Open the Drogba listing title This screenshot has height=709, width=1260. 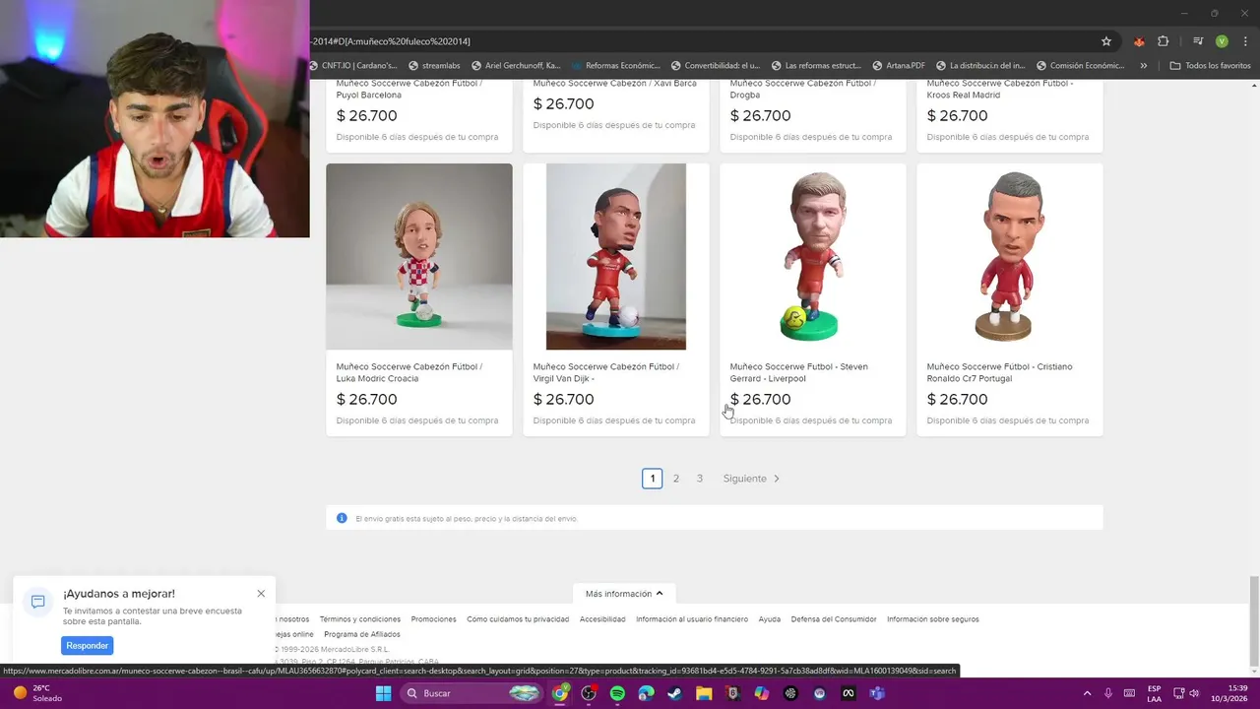803,89
